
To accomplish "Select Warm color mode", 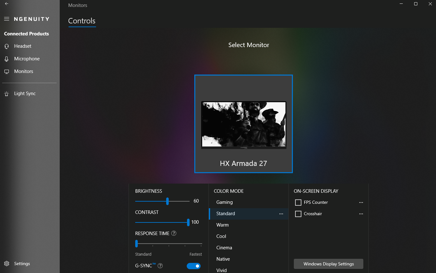I will click(x=249, y=225).
